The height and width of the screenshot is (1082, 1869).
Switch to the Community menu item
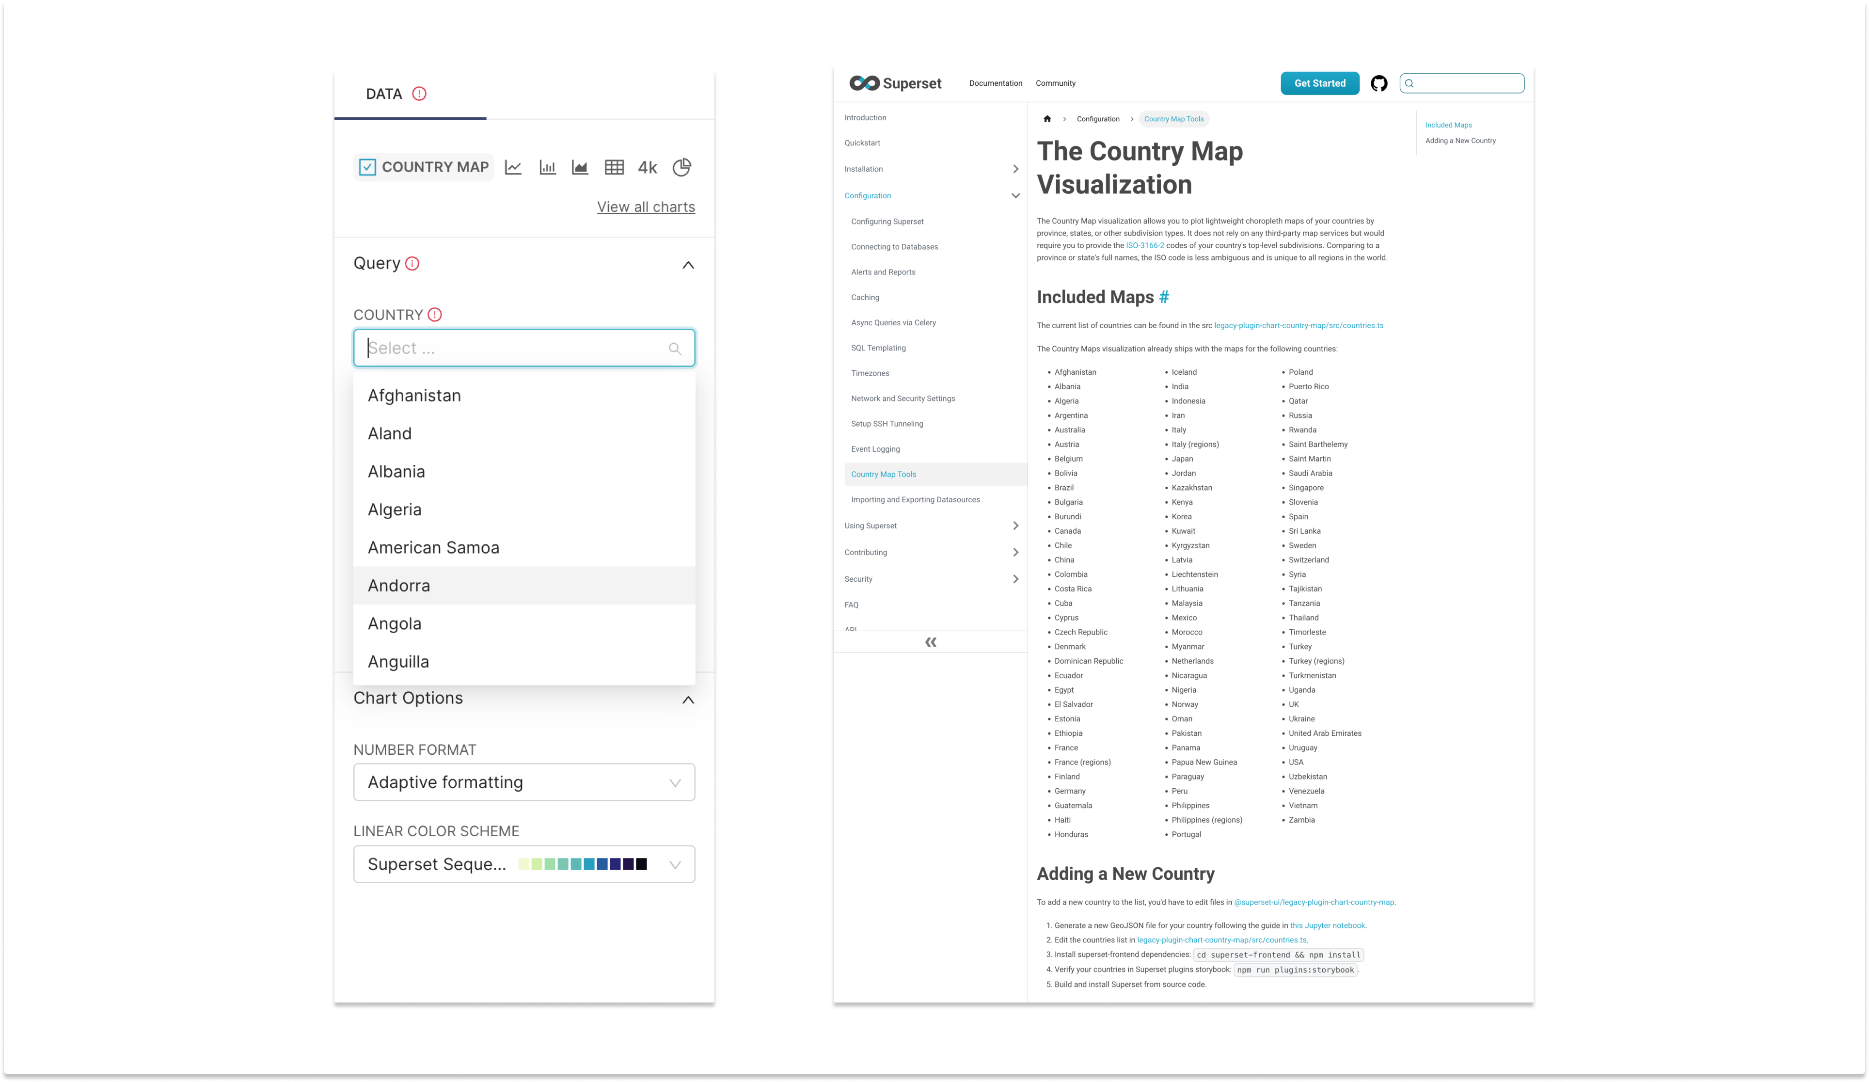(1055, 83)
